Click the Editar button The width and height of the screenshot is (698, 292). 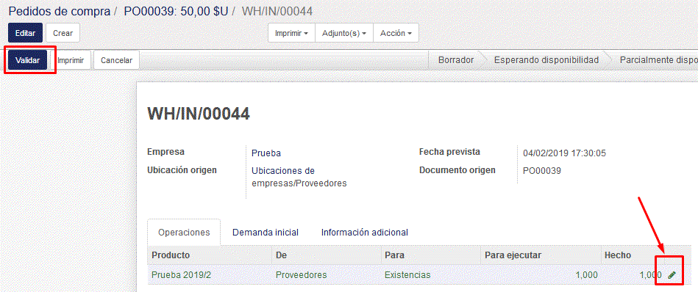(25, 33)
